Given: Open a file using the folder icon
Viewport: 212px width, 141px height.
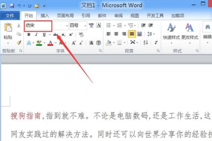Looking at the screenshot, I should coord(37,6).
